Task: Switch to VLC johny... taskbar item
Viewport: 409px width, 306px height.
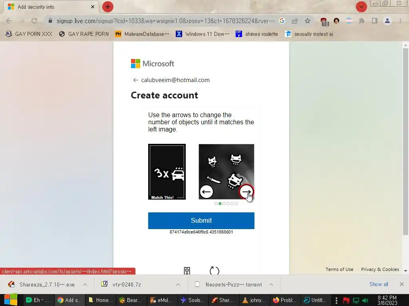Action: click(x=254, y=300)
